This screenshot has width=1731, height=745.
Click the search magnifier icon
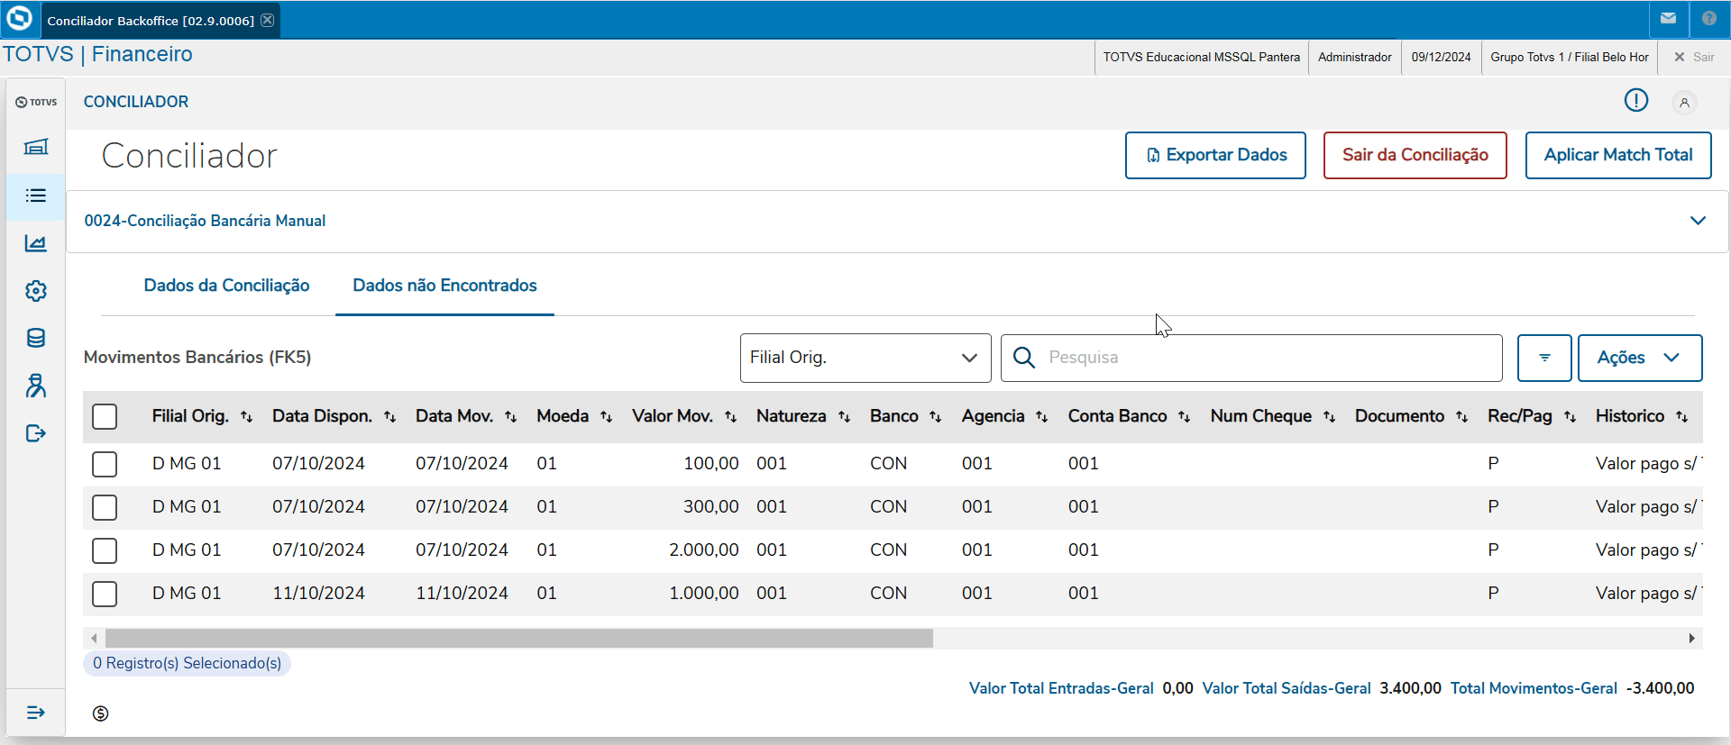[x=1023, y=358]
